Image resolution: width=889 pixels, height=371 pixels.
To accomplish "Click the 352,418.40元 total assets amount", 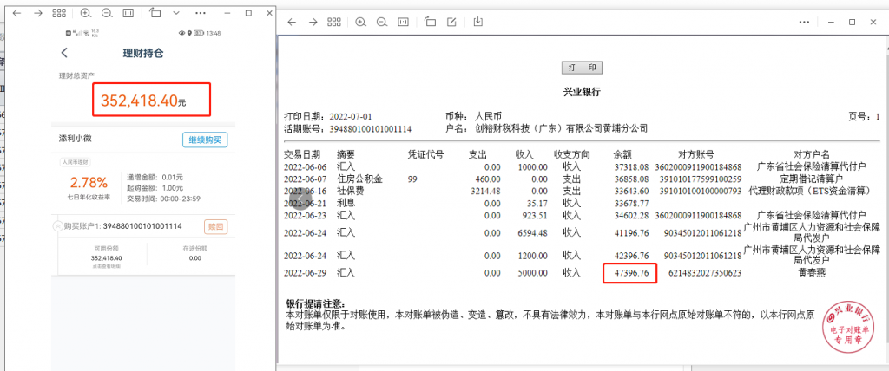I will pos(143,101).
